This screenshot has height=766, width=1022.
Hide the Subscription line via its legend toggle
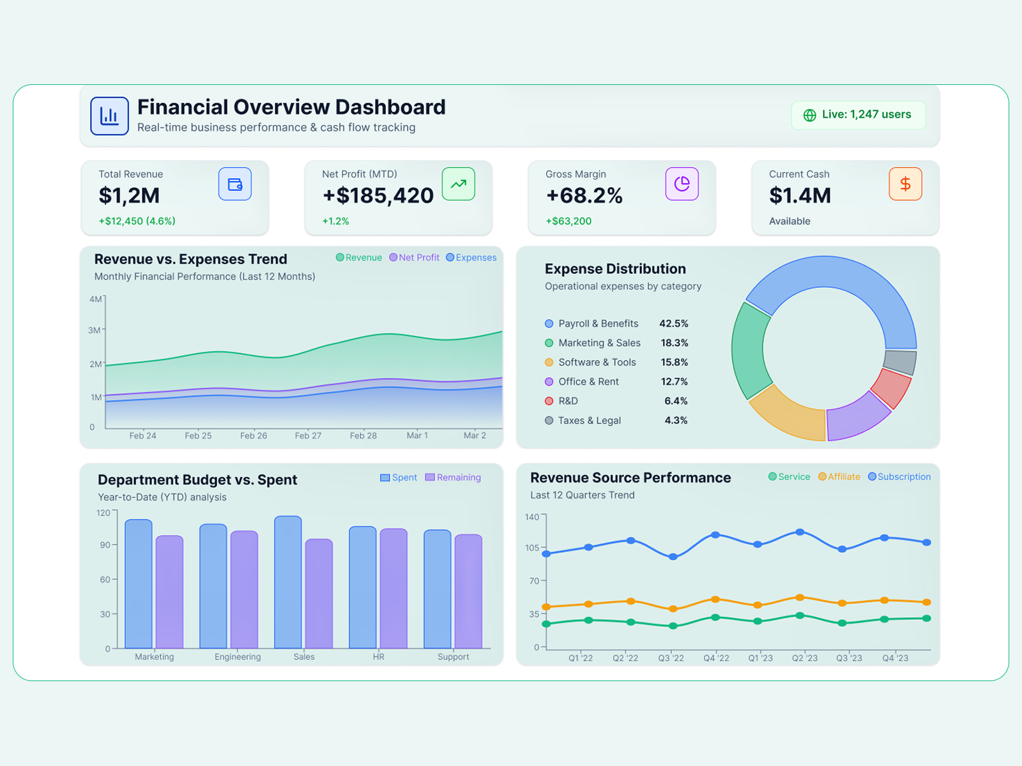pyautogui.click(x=899, y=477)
